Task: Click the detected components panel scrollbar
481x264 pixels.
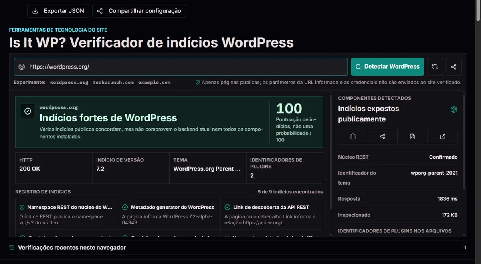Action: [x=464, y=142]
